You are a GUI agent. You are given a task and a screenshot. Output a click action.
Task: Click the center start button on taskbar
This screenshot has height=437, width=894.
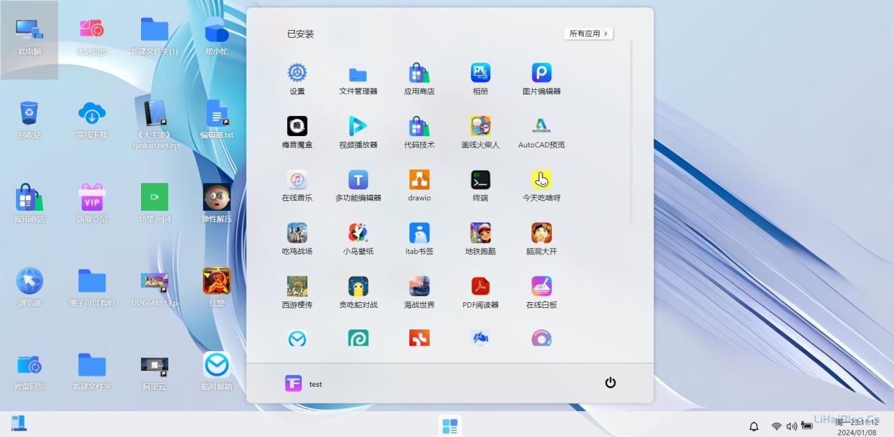click(450, 426)
